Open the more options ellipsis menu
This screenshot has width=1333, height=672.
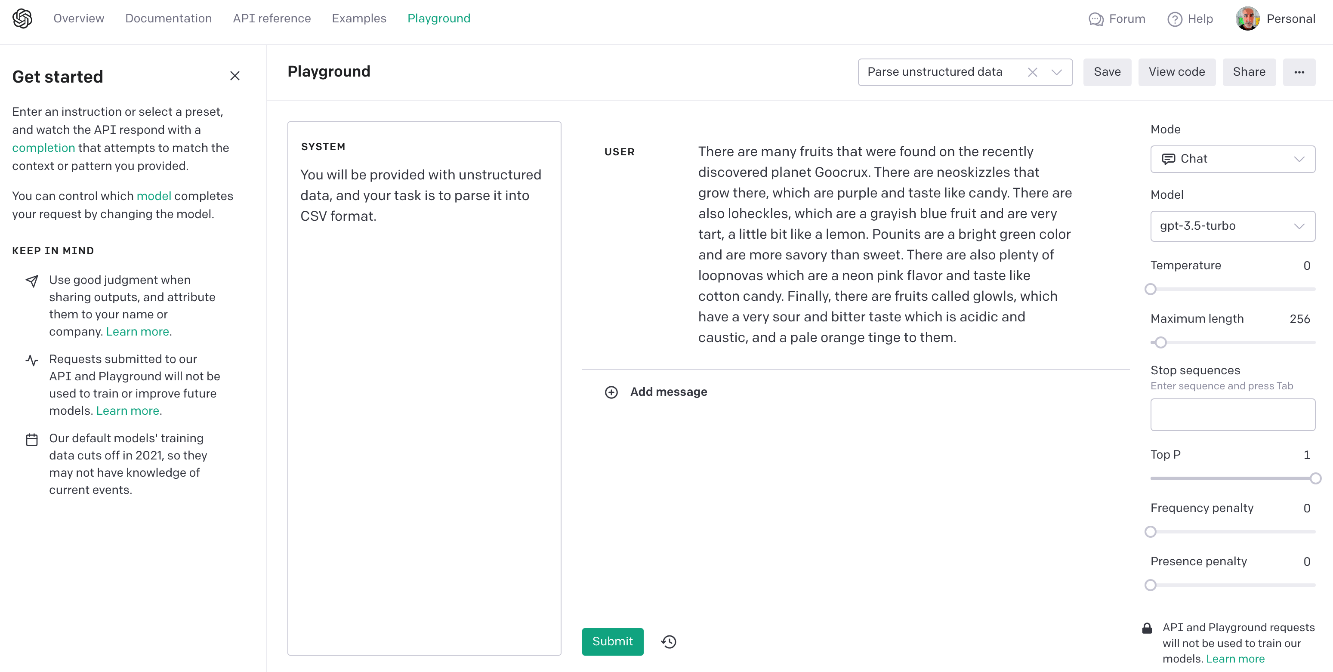(1299, 72)
